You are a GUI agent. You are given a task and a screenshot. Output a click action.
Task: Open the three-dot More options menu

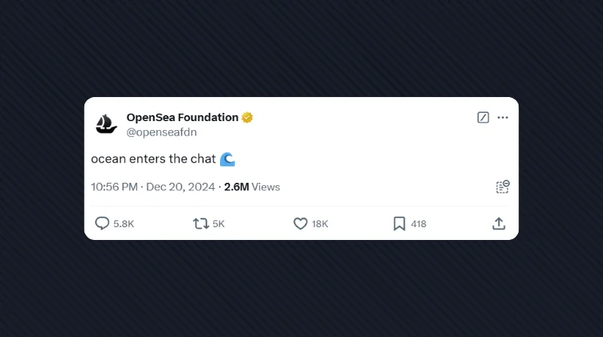503,117
